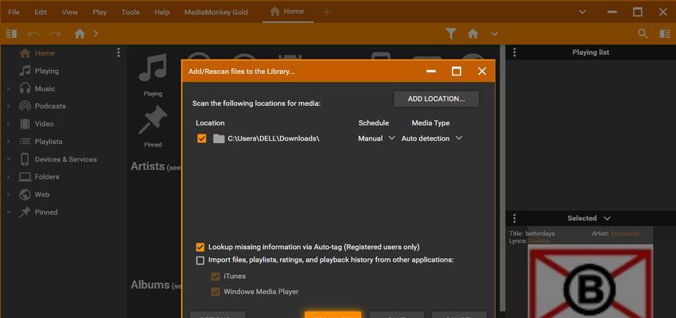Open the MediaMonkey Gold menu

[x=216, y=12]
